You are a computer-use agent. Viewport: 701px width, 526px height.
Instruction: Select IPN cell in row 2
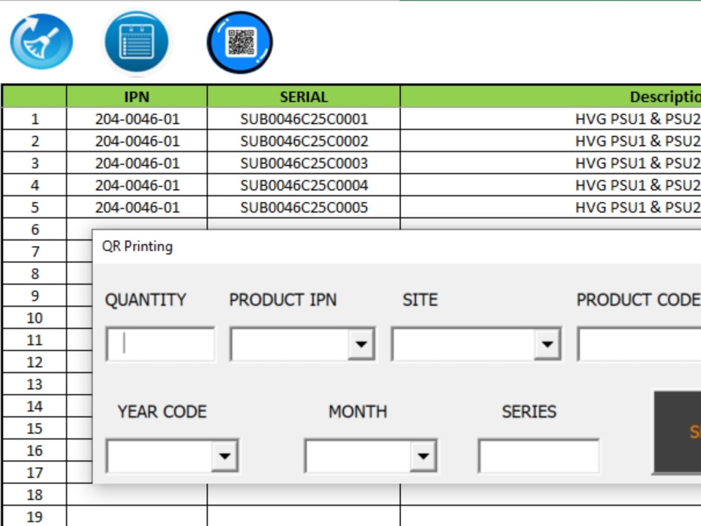click(137, 141)
